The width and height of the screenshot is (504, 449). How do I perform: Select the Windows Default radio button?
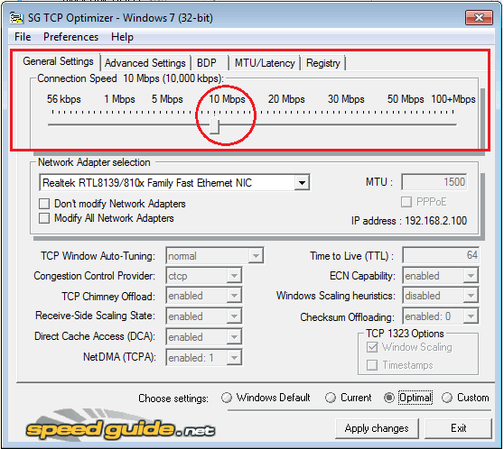227,398
